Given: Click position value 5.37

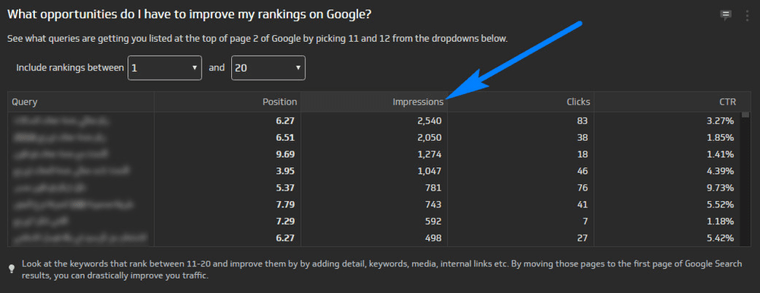Looking at the screenshot, I should click(x=285, y=188).
